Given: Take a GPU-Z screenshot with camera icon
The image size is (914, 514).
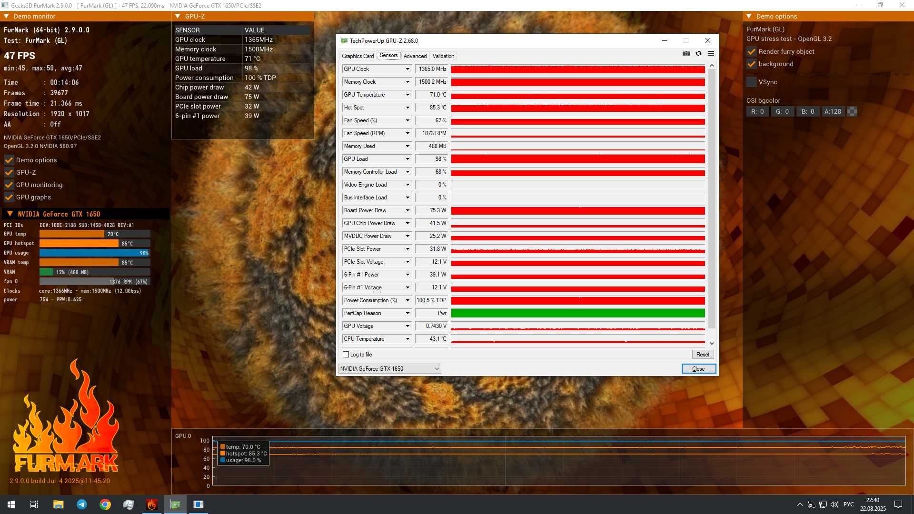Looking at the screenshot, I should (686, 54).
